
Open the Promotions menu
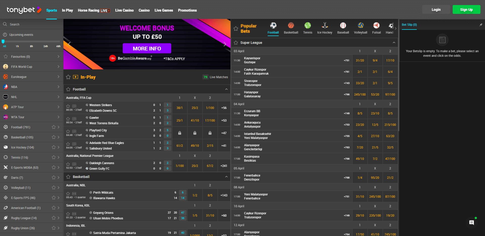coord(187,10)
